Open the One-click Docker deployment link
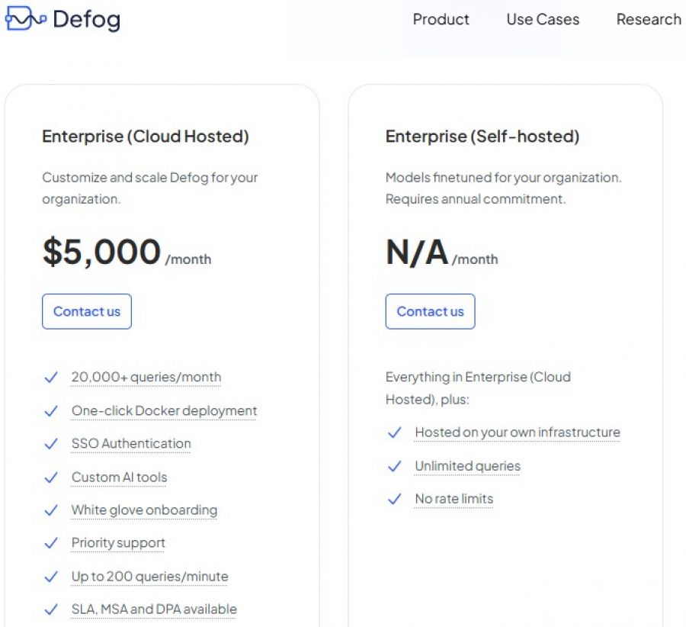The height and width of the screenshot is (627, 686). click(x=163, y=410)
